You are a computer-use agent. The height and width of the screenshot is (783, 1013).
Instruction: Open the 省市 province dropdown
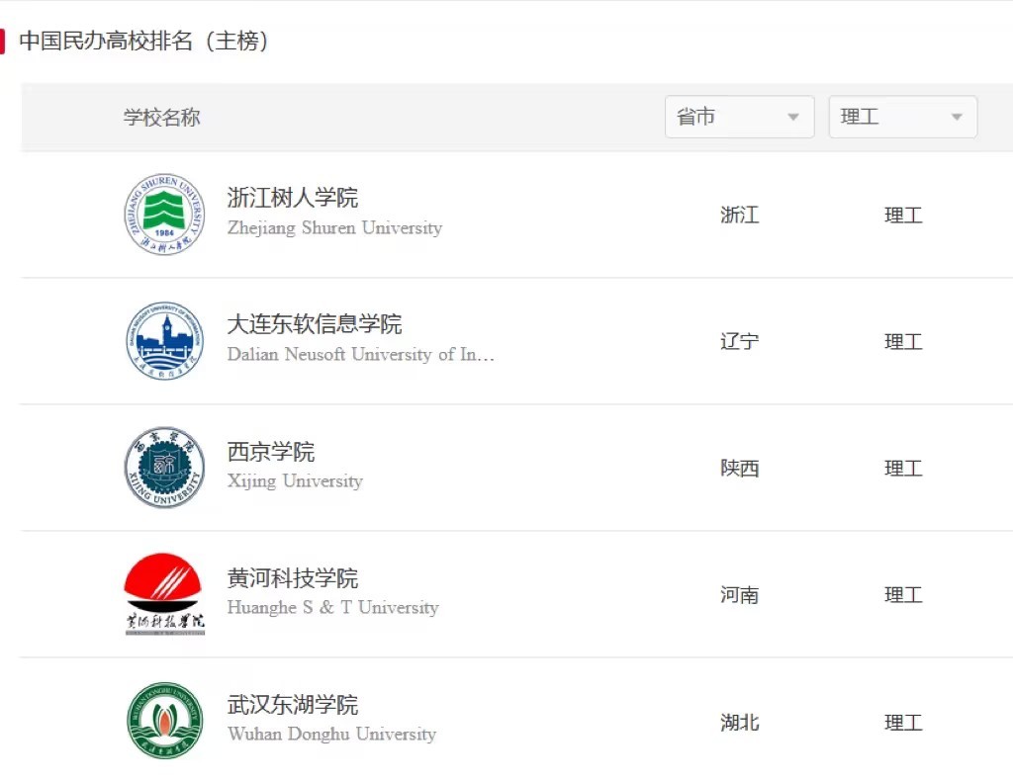(x=739, y=117)
